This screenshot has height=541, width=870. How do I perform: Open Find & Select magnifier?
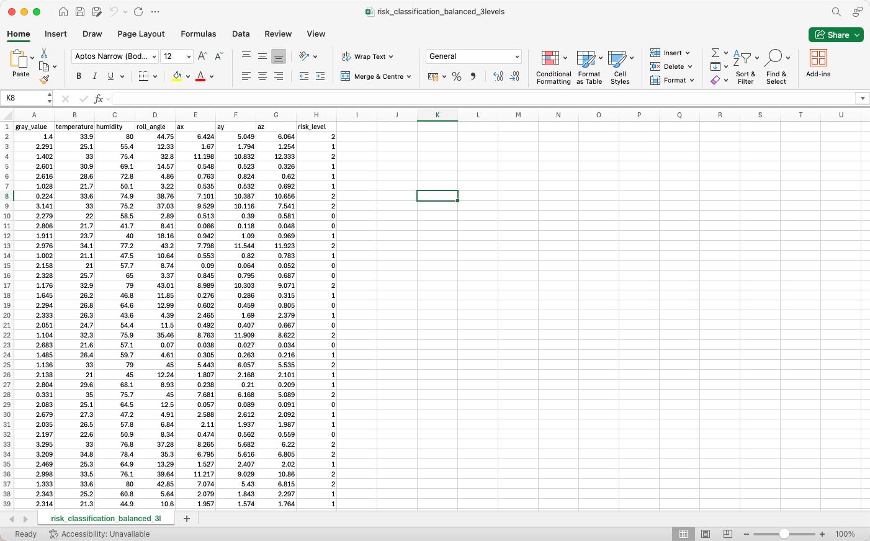click(773, 58)
